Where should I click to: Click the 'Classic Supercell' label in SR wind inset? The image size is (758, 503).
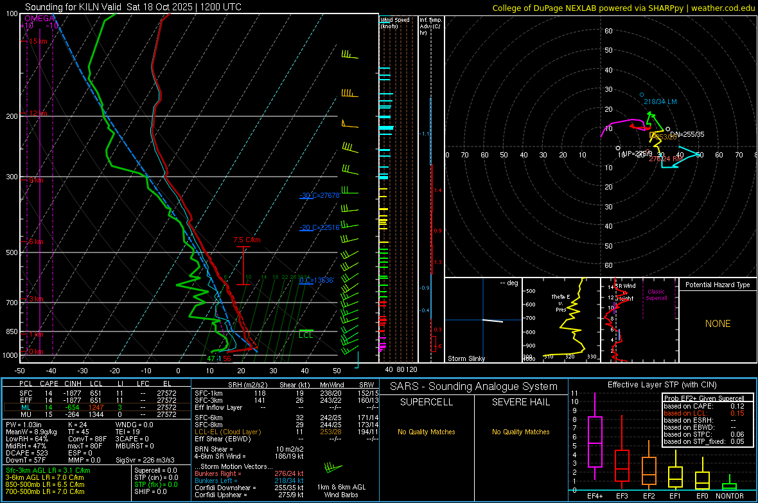pos(656,295)
